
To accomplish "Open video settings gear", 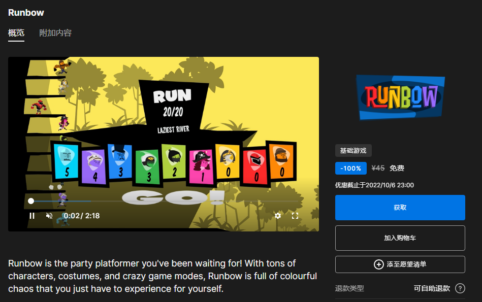I will (x=278, y=216).
